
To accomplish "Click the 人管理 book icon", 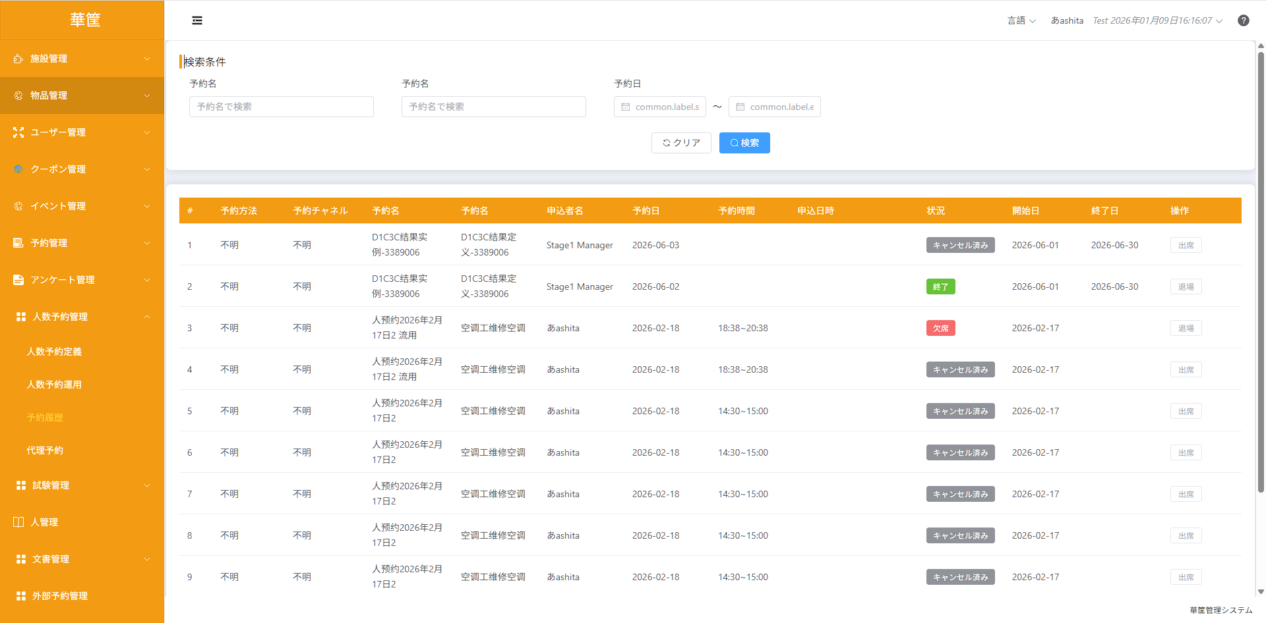I will pos(18,522).
